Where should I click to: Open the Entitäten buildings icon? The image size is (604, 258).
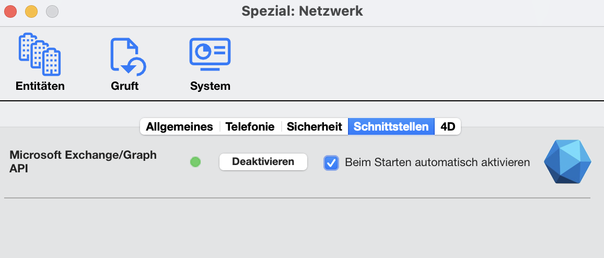tap(40, 54)
